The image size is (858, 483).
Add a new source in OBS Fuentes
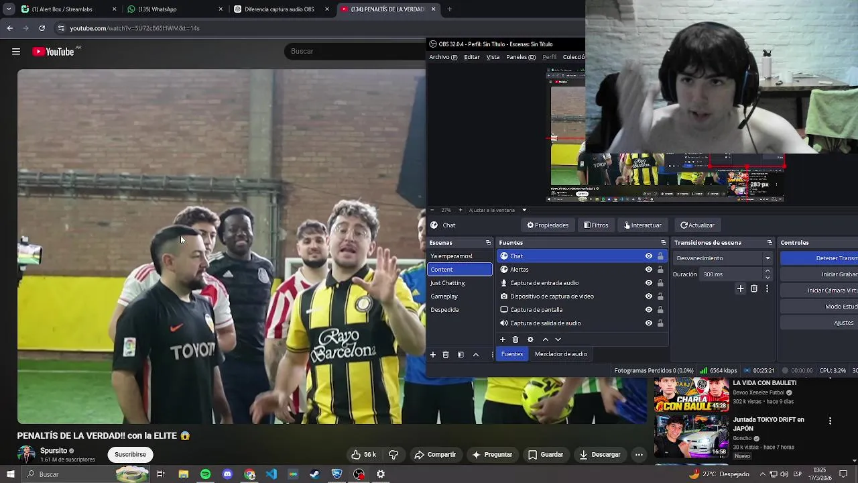point(502,339)
